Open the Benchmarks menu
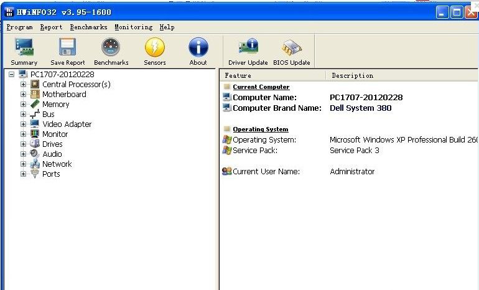The height and width of the screenshot is (290, 479). [x=88, y=27]
